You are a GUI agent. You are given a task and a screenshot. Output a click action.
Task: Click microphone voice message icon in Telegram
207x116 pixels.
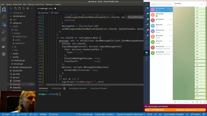(205, 102)
